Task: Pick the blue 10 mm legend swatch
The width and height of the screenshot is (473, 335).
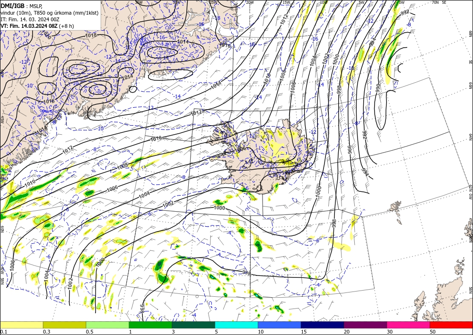Action: [280, 325]
